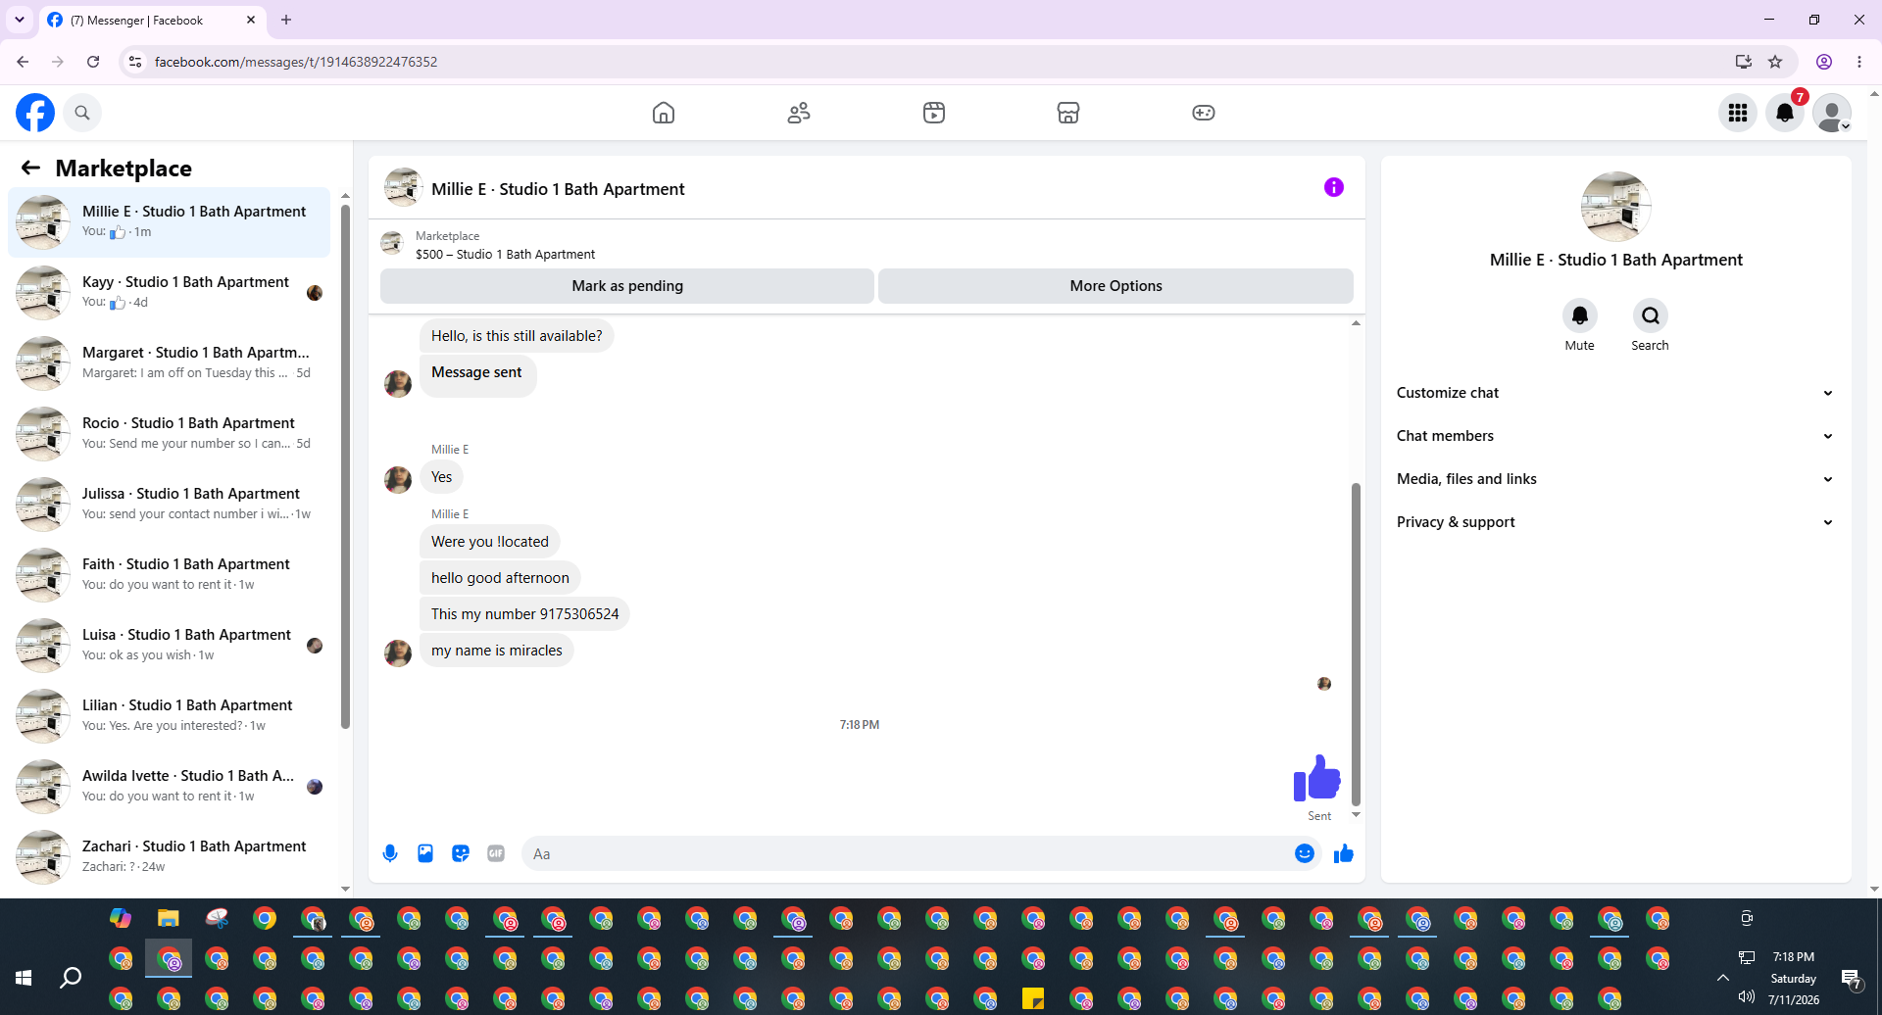Viewport: 1882px width, 1015px height.
Task: Open chat with Lilian
Action: 169,716
